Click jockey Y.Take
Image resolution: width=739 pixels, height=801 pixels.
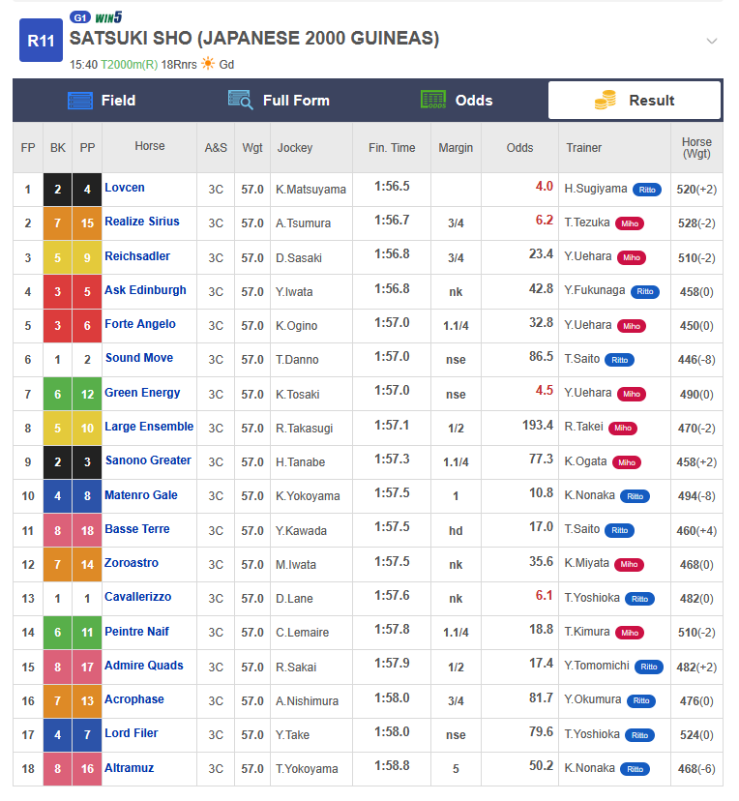293,734
